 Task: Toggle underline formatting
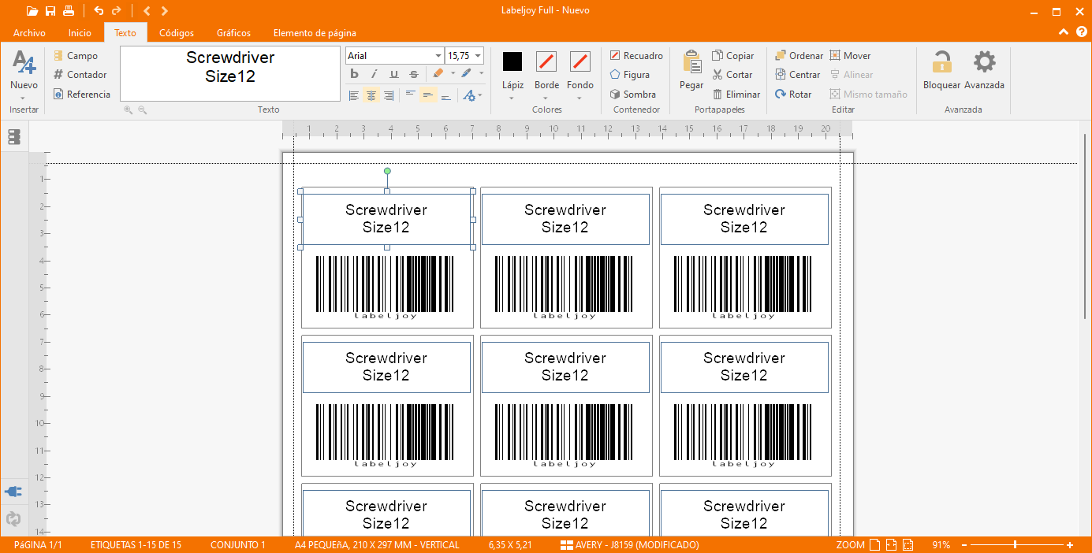pos(394,74)
